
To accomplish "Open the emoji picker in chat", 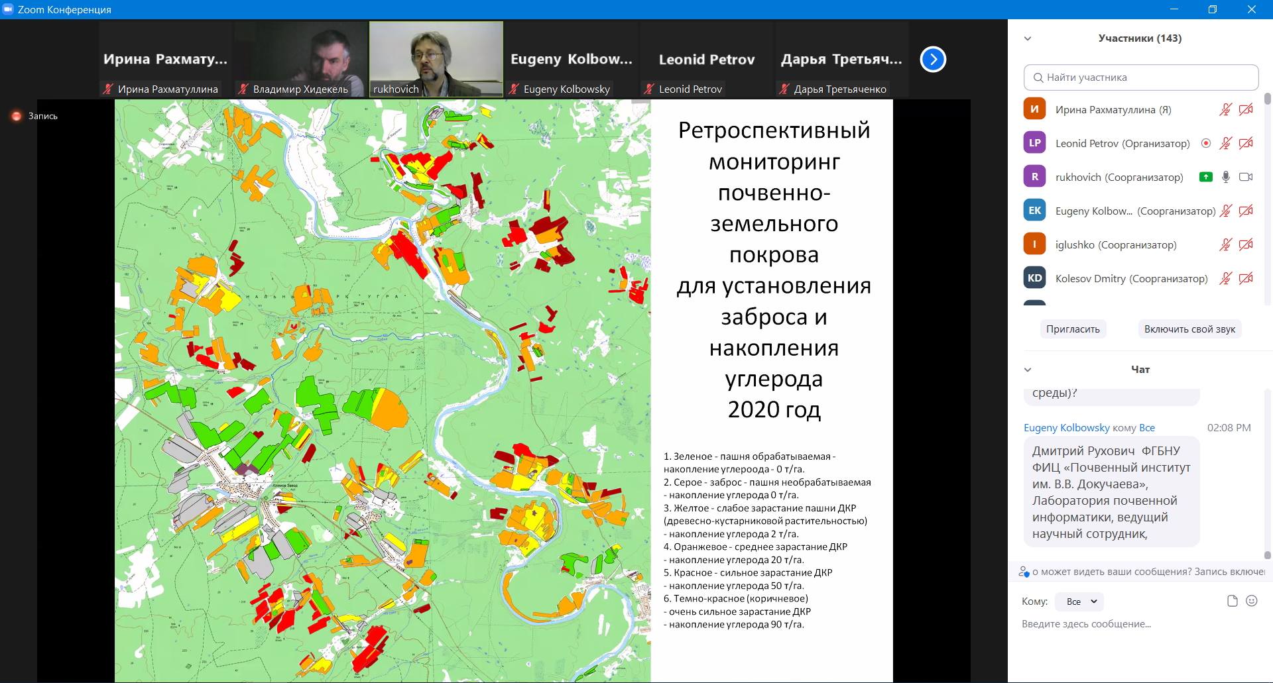I will point(1252,601).
